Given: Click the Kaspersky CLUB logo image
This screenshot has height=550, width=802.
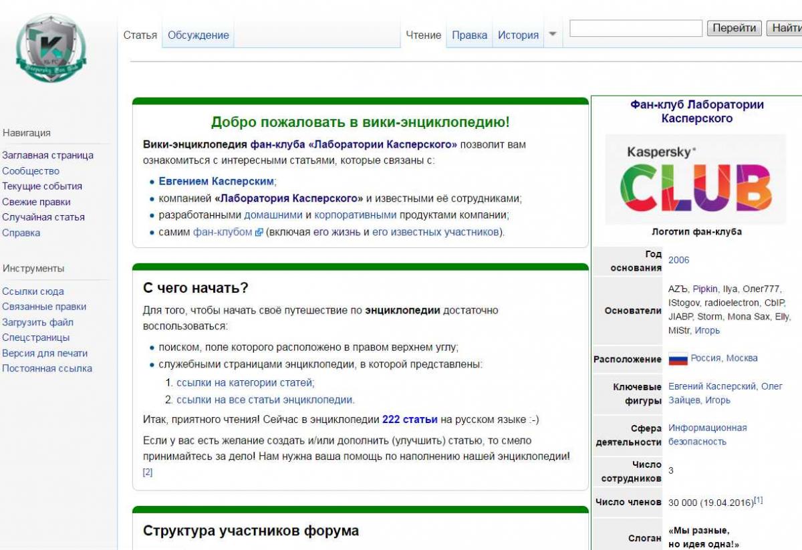Looking at the screenshot, I should pos(696,179).
